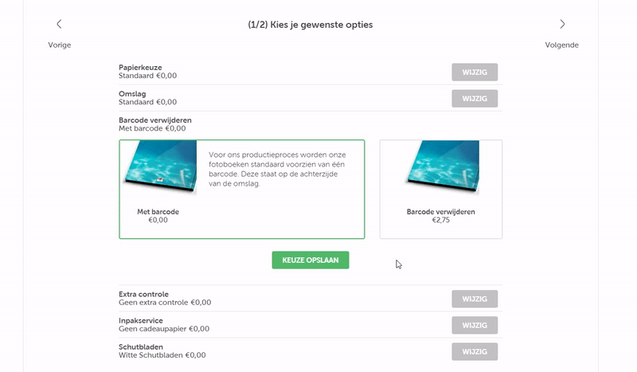
Task: Save the choice with KEUZE OPSLAAN
Action: pyautogui.click(x=311, y=260)
